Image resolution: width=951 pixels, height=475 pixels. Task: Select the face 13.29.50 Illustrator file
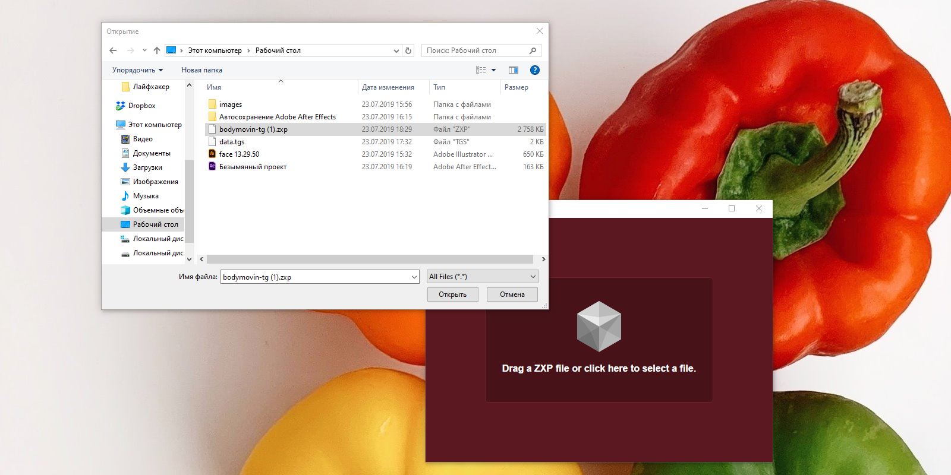coord(376,154)
